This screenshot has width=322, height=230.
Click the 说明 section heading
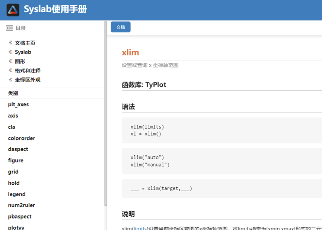coord(128,214)
